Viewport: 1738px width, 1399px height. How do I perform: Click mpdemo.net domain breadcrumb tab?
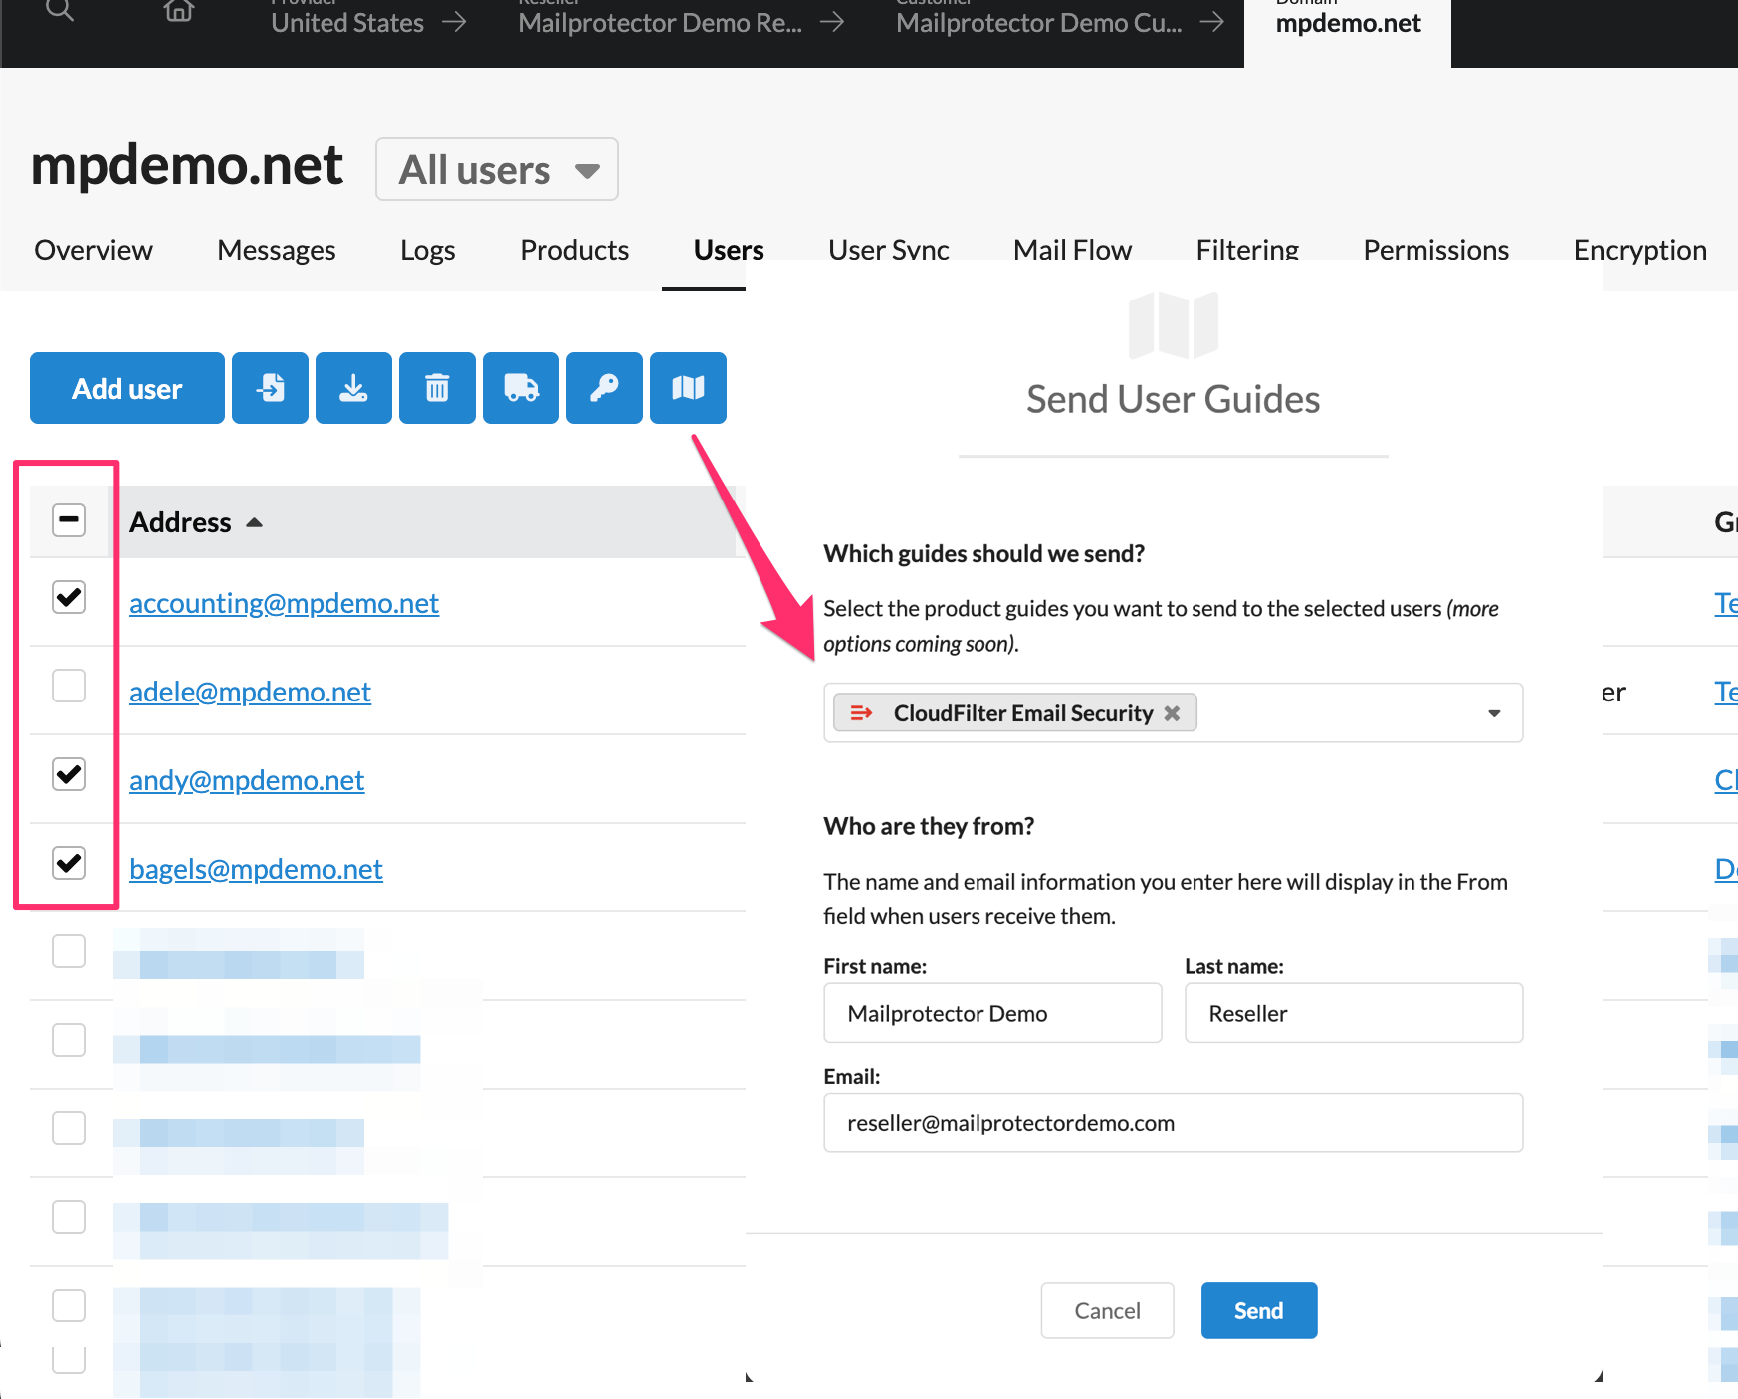[1348, 22]
